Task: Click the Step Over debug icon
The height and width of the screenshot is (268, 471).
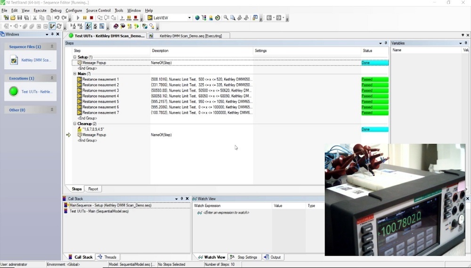Action: coord(106,18)
